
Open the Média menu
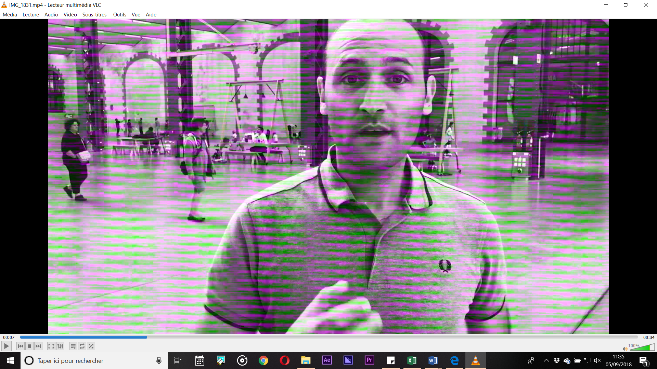pos(10,14)
